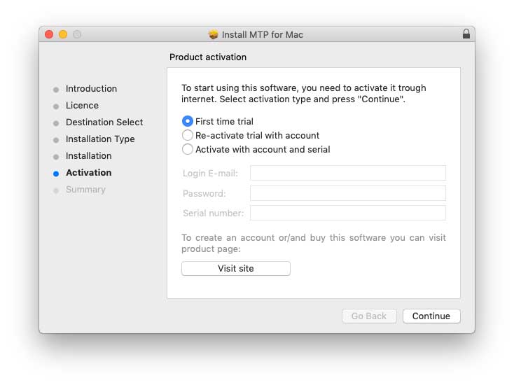Click the Installation step label
Screen dimensions: 514x385
88,155
